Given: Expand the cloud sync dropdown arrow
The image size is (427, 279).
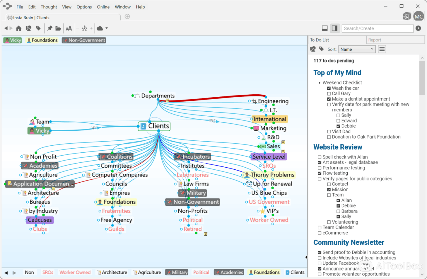Looking at the screenshot, I should pyautogui.click(x=106, y=28).
